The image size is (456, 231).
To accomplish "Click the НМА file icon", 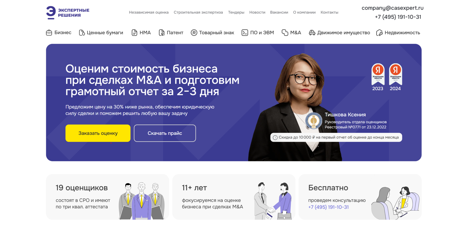I will (x=134, y=33).
